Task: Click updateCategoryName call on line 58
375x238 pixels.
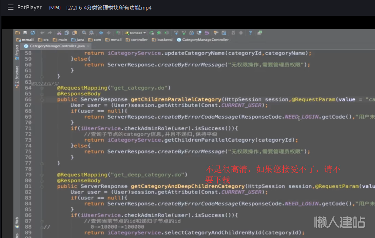Action: tap(194, 53)
